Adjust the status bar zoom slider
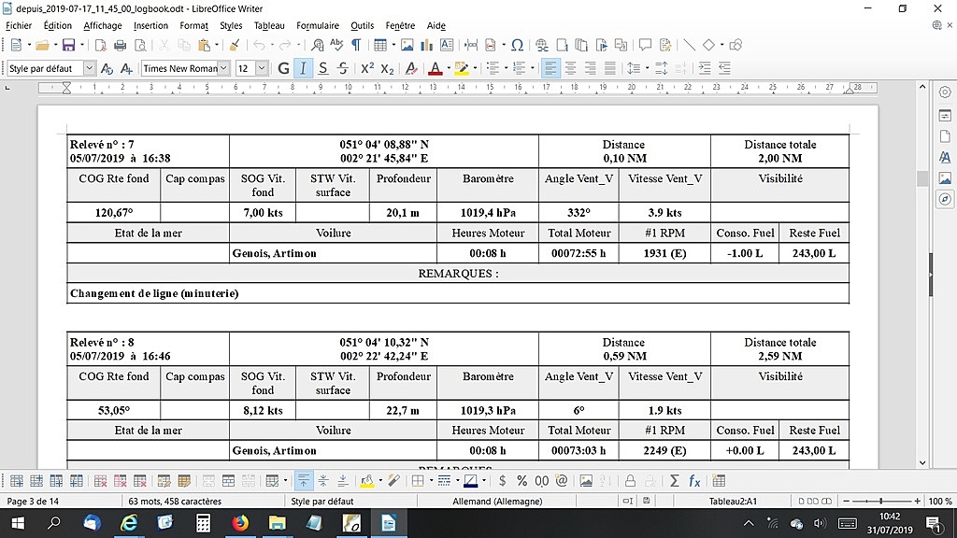957x538 pixels. coord(881,502)
